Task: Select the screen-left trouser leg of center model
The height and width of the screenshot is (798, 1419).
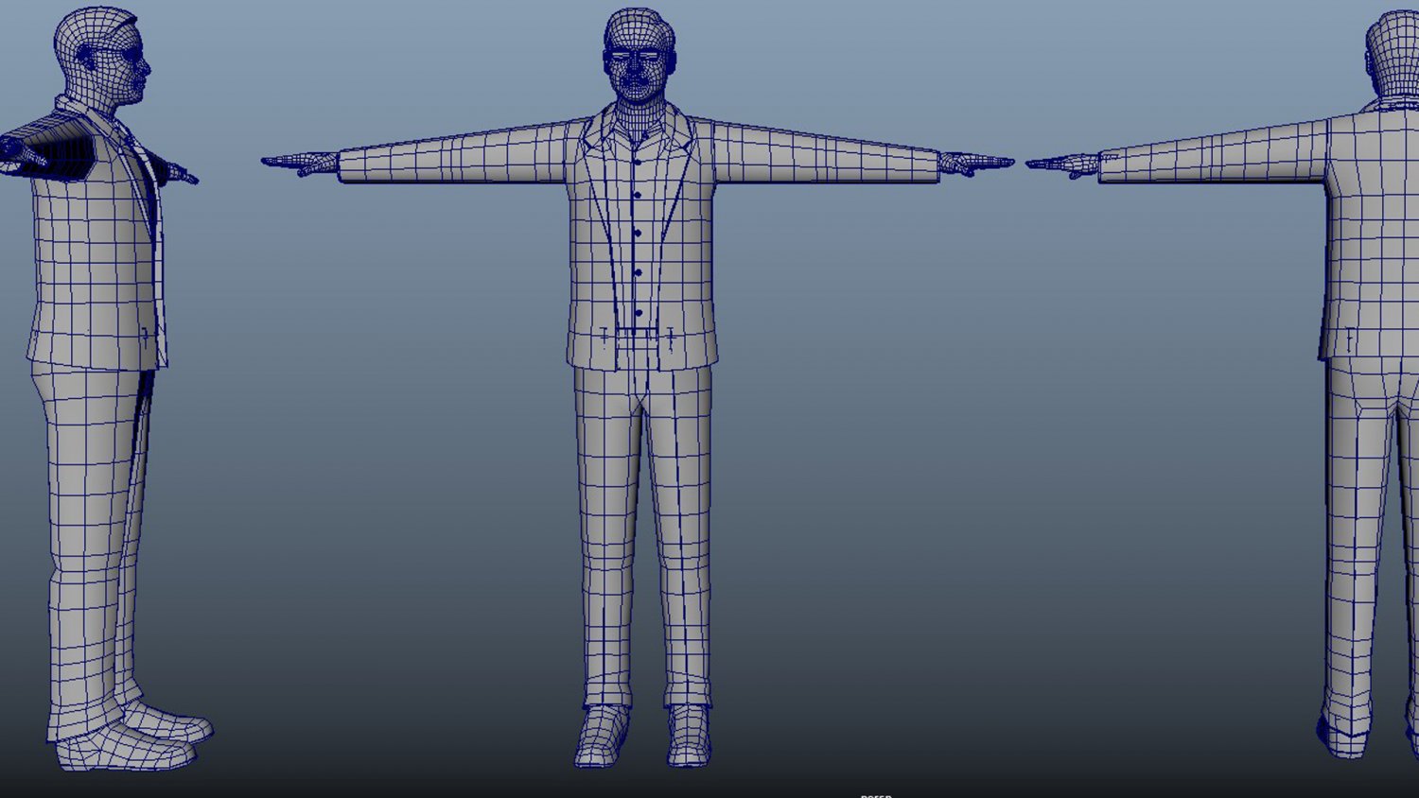Action: click(x=605, y=529)
